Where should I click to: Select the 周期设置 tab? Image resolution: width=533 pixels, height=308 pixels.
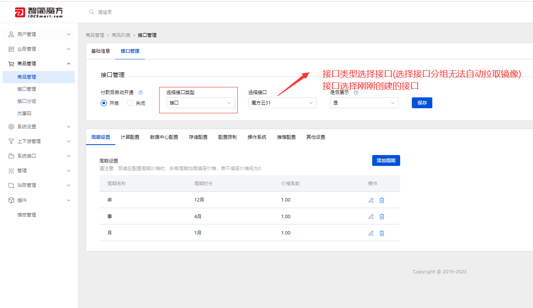click(x=101, y=137)
